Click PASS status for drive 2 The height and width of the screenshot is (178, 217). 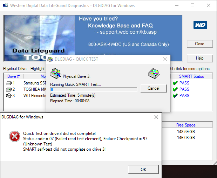pos(184,89)
